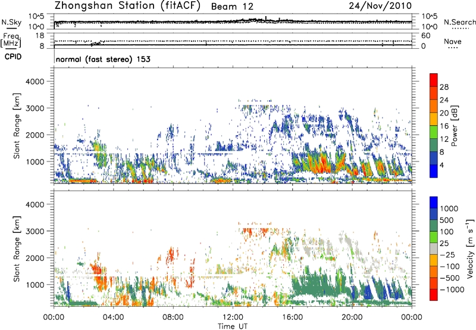The width and height of the screenshot is (476, 330).
Task: Select the 'Time UT' axis title
Action: pos(233,326)
